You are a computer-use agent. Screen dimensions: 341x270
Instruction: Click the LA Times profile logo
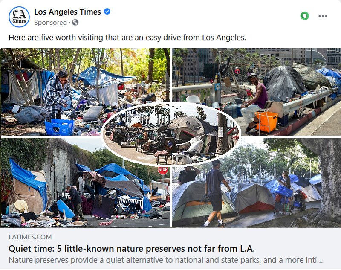19,17
